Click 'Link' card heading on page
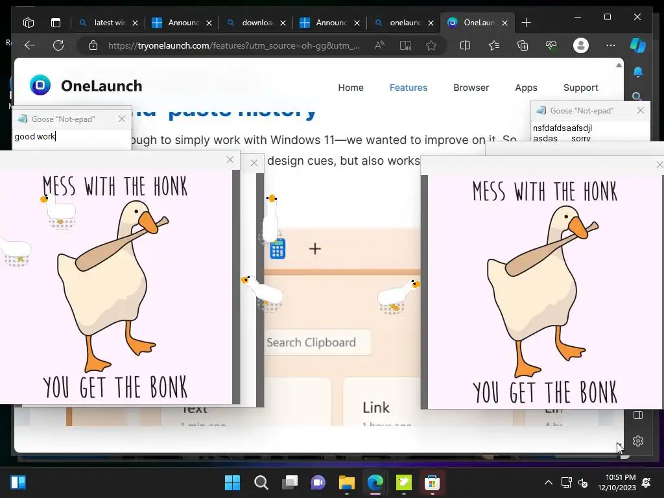664x498 pixels. click(x=375, y=407)
